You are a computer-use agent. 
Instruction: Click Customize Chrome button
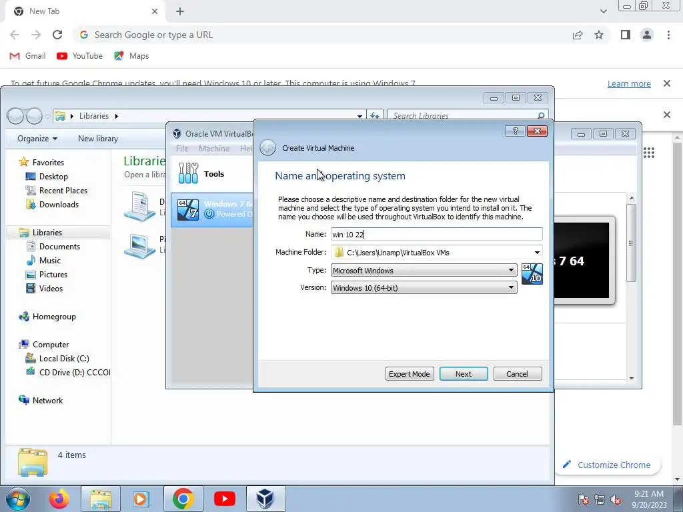(607, 465)
